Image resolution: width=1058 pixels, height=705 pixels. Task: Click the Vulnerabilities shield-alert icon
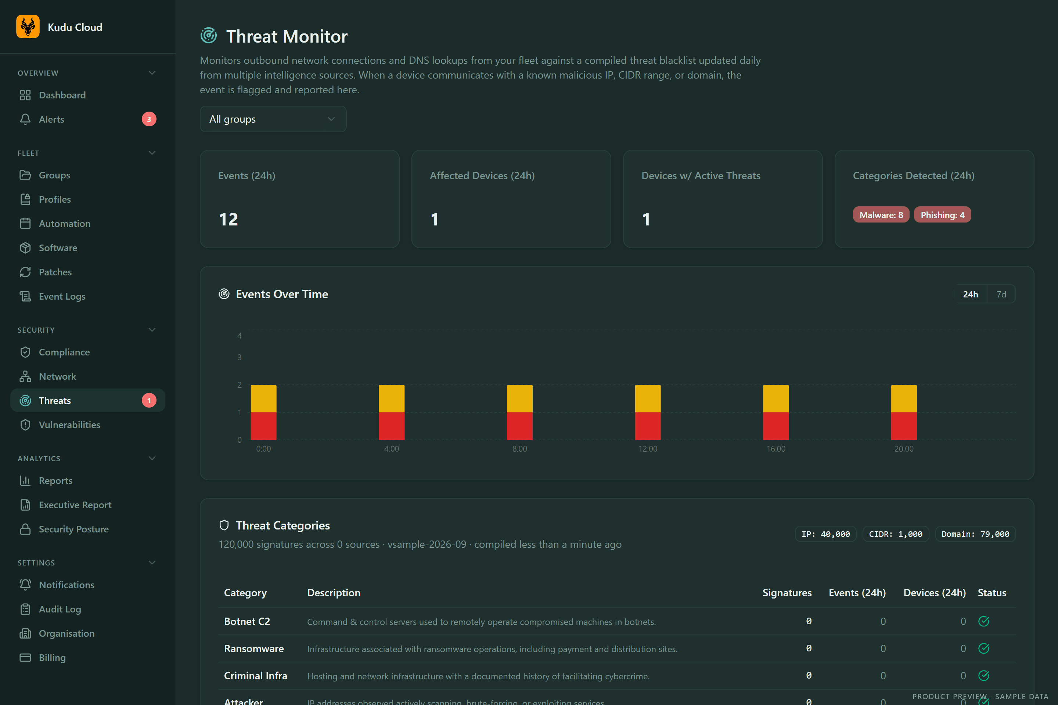(x=25, y=425)
